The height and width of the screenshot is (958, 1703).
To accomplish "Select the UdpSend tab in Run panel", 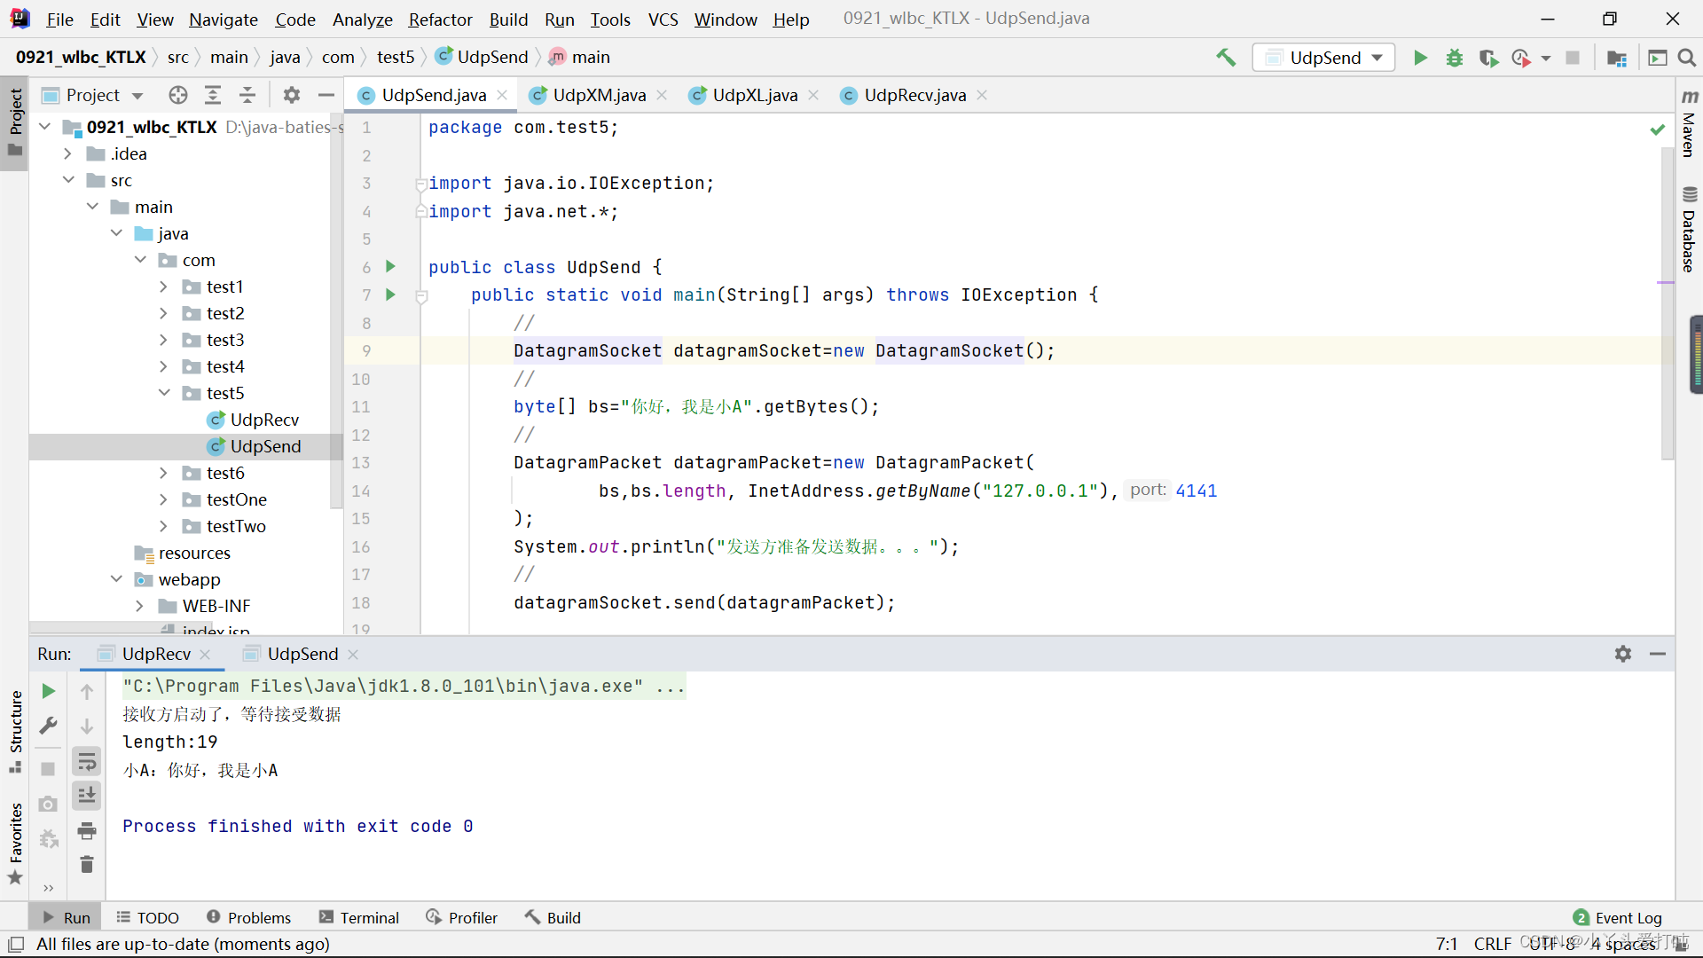I will pos(302,654).
